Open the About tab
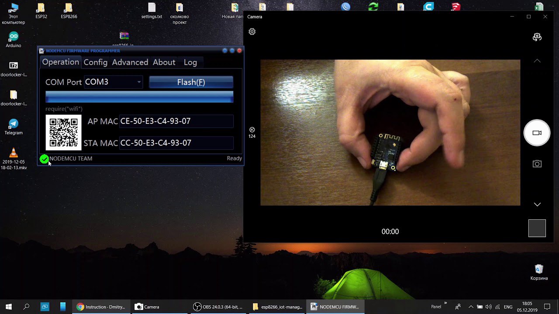 (x=164, y=62)
